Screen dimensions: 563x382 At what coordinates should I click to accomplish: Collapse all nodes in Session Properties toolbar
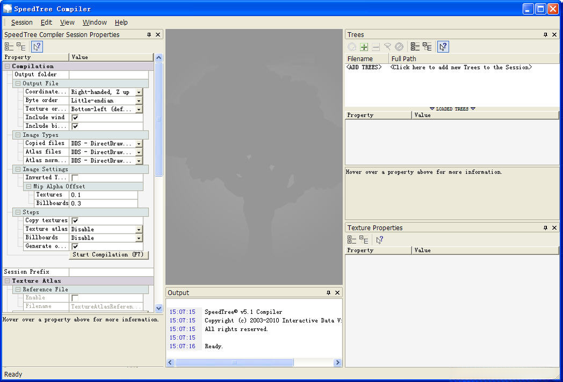[x=9, y=47]
